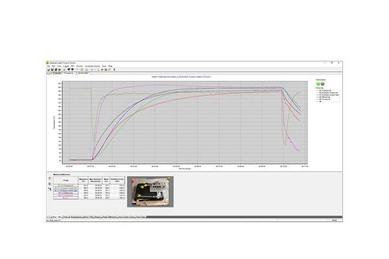Click the grey Alarm Status indicator

pos(322,83)
